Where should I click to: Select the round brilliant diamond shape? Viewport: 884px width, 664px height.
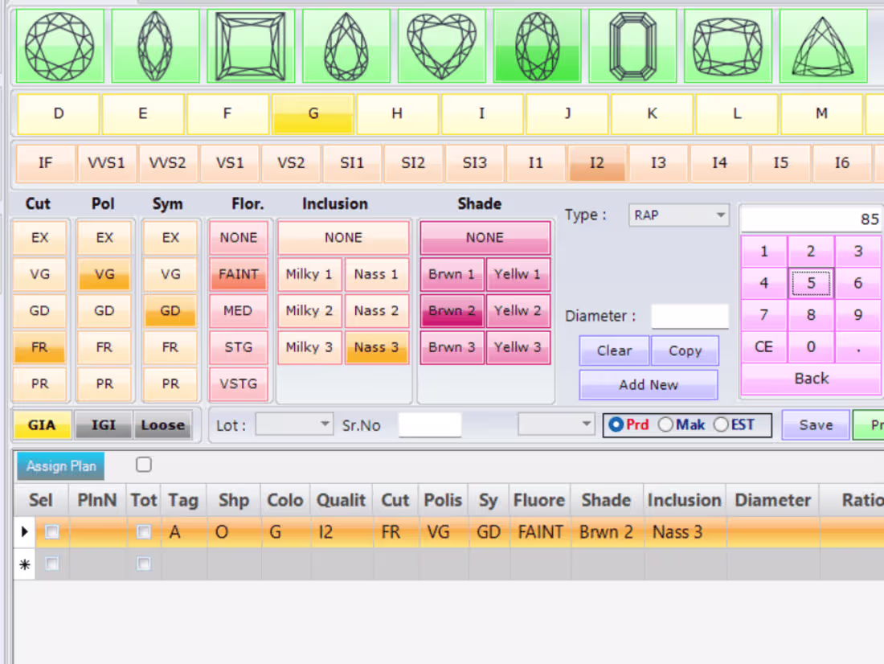[59, 47]
